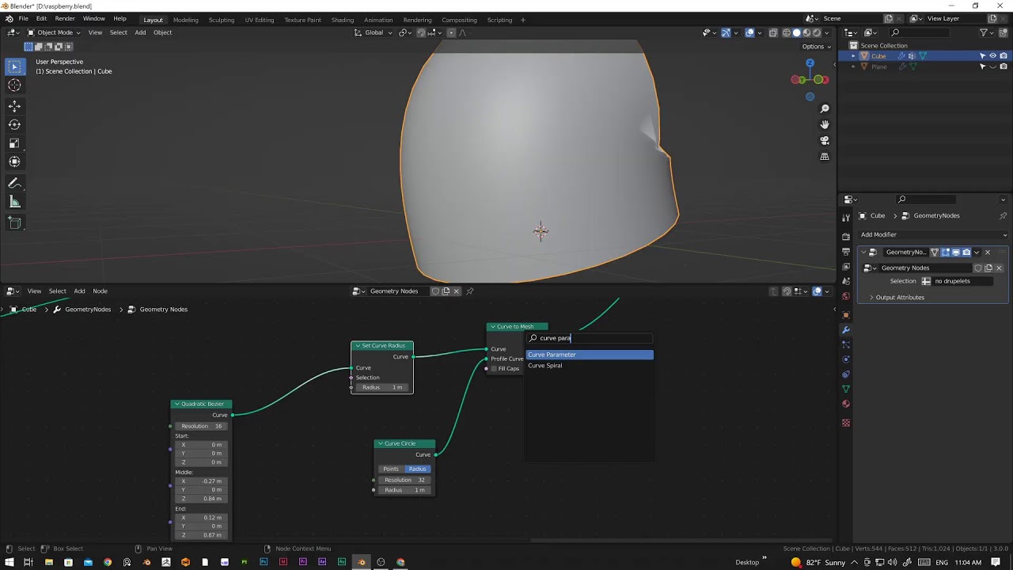
Task: Switch perspective/orthographic grid icon
Action: point(825,157)
